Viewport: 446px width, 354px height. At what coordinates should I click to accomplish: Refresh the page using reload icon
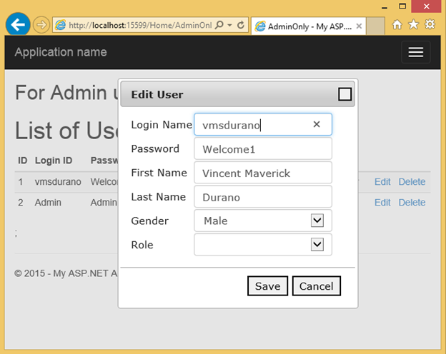(x=241, y=25)
